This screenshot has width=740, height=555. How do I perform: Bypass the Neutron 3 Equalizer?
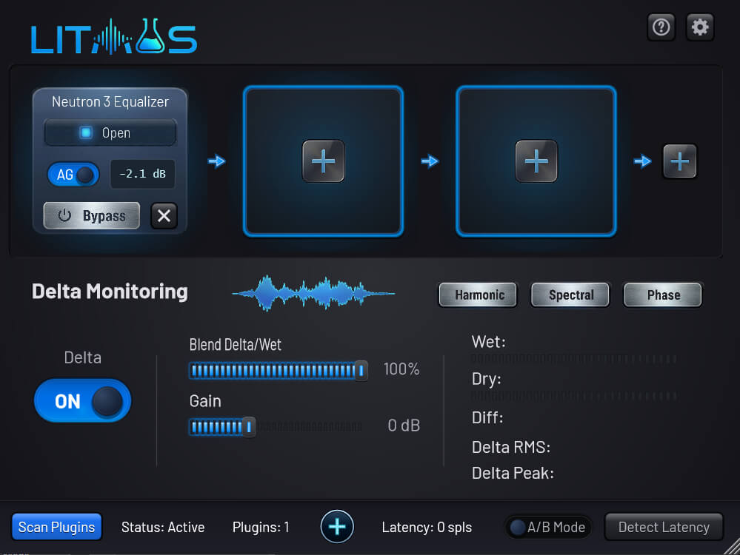point(92,215)
